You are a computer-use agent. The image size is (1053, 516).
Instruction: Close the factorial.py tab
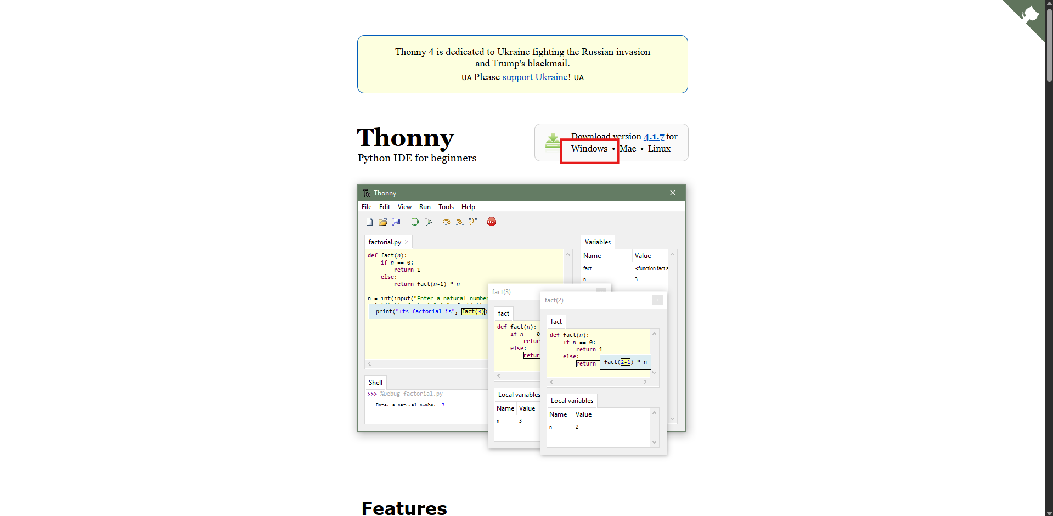pos(406,242)
